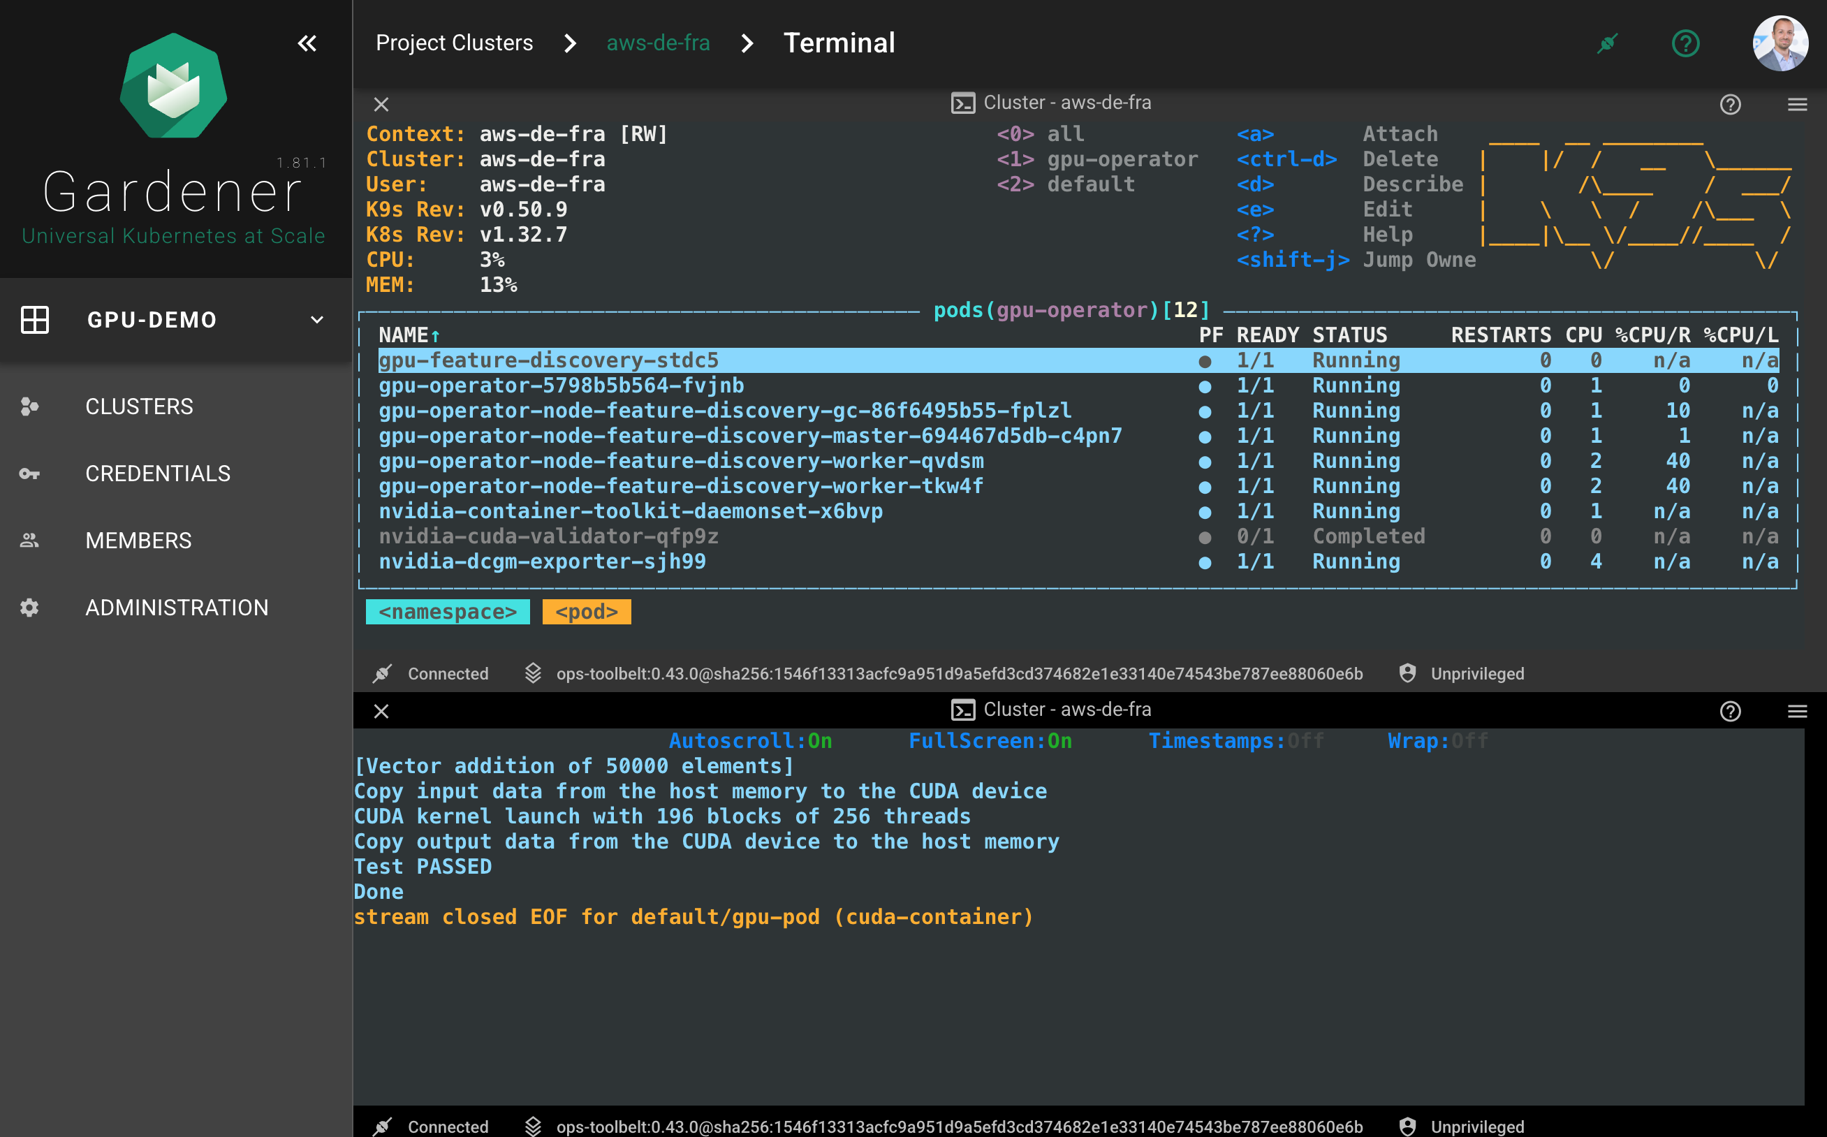Viewport: 1827px width, 1137px height.
Task: Open the user avatar menu
Action: click(1780, 43)
